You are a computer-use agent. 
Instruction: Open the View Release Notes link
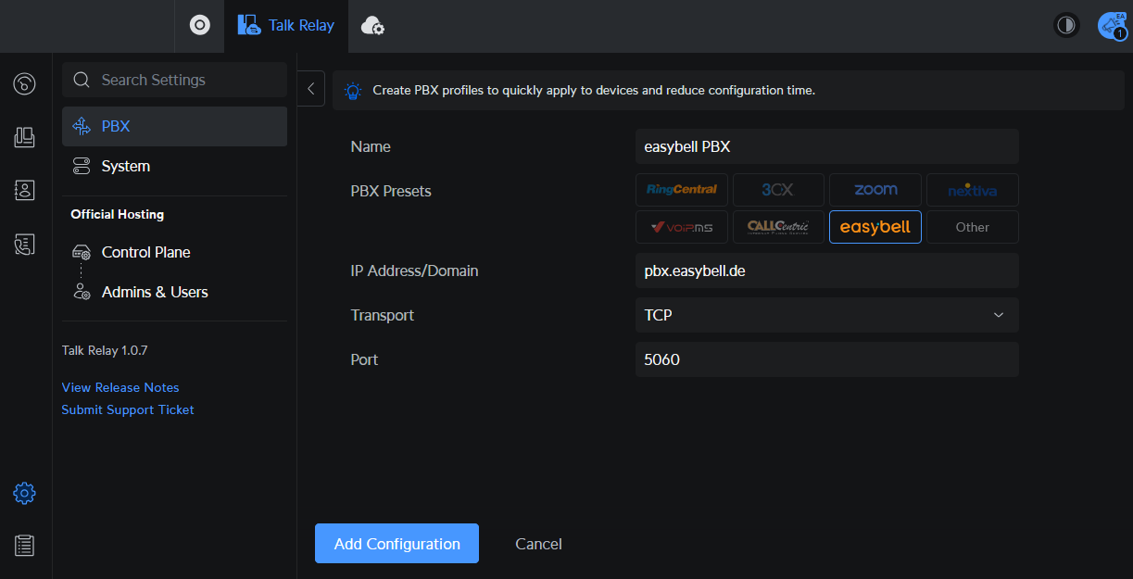click(120, 387)
